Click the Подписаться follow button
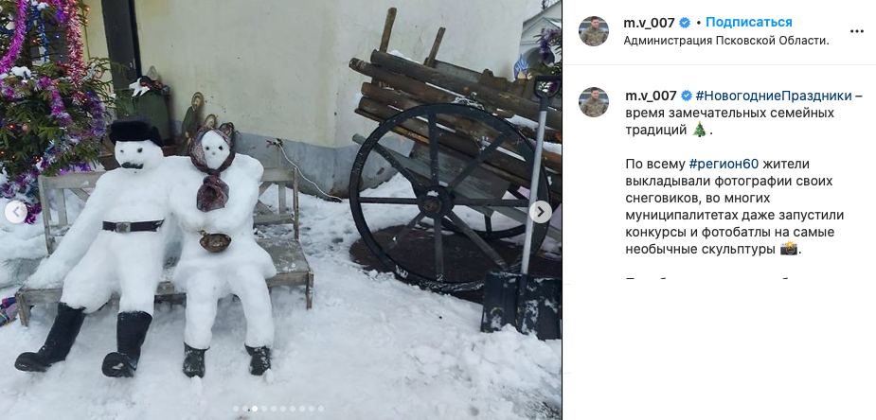The image size is (876, 420). tap(748, 23)
